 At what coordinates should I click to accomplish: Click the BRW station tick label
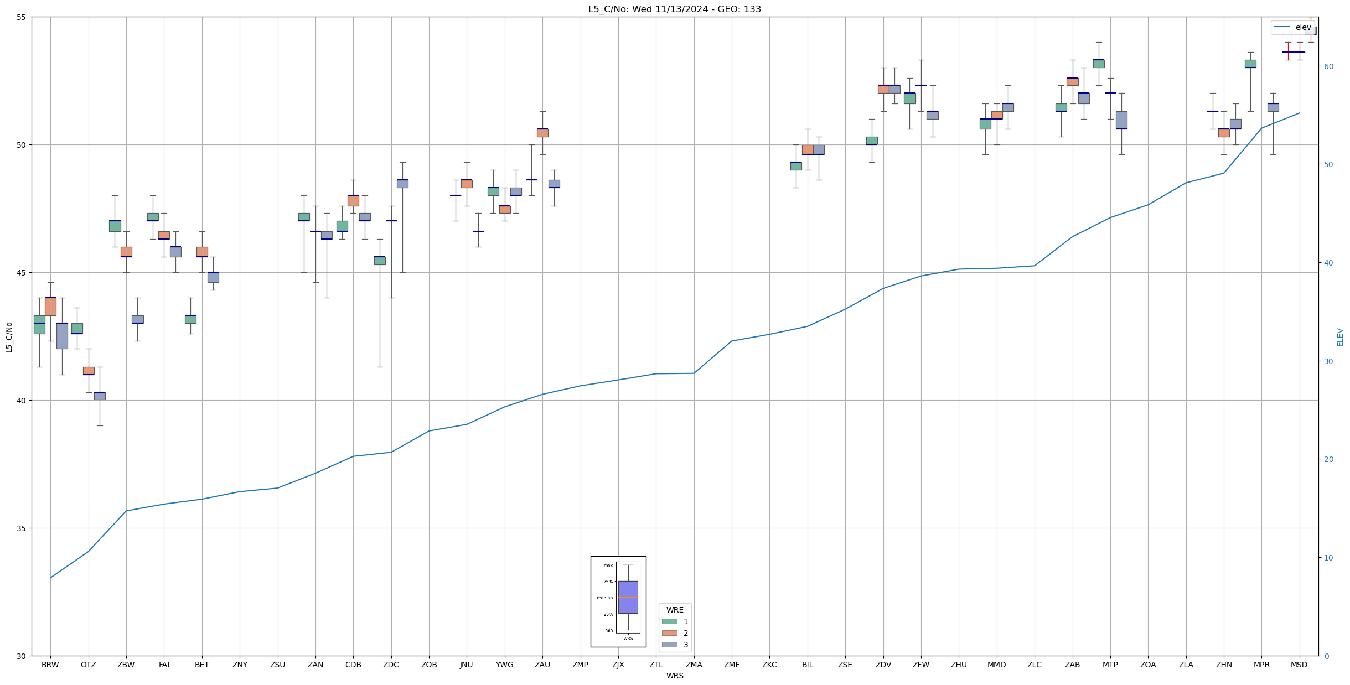50,665
